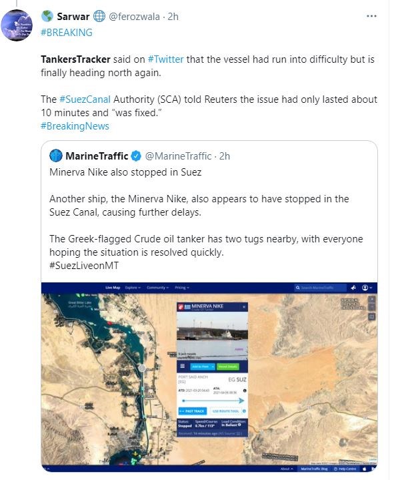Open the Pricing dropdown menu

tap(181, 288)
